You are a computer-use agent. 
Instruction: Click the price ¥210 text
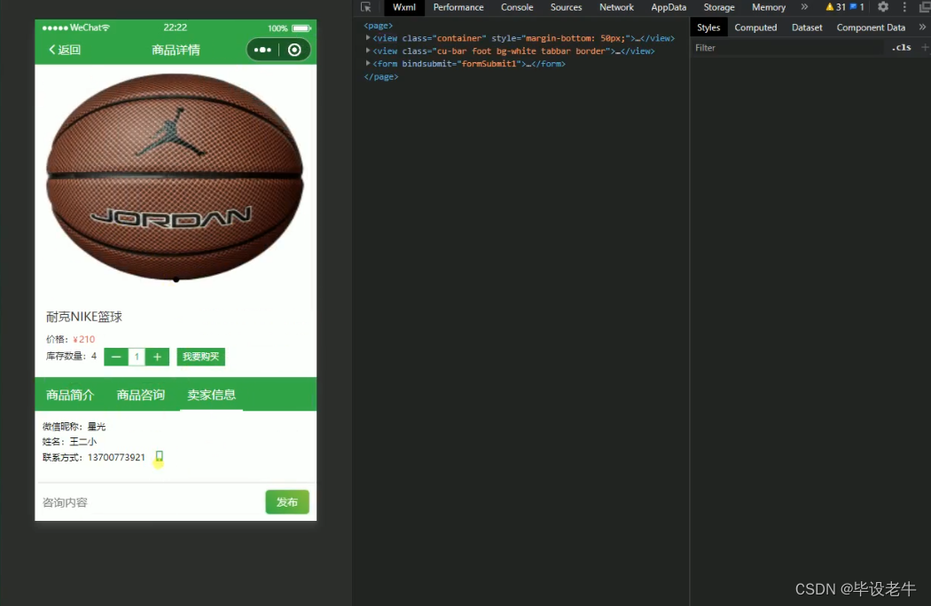click(83, 339)
